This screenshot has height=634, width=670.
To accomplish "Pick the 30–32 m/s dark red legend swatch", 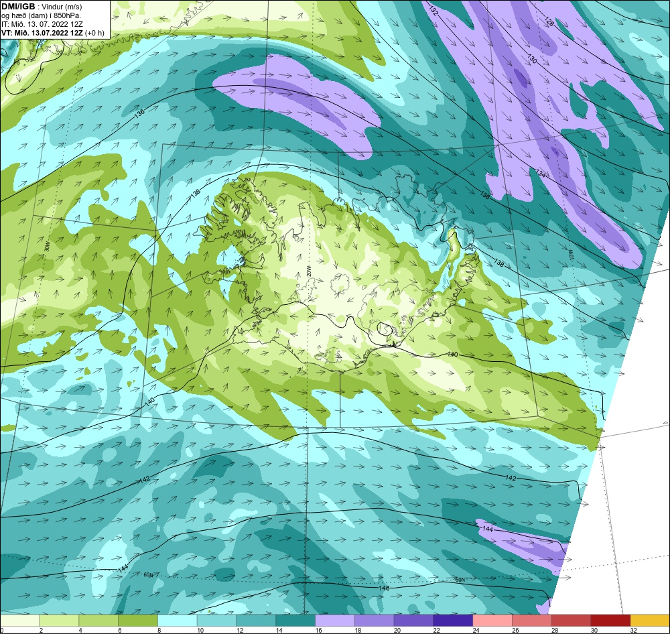I will [610, 621].
